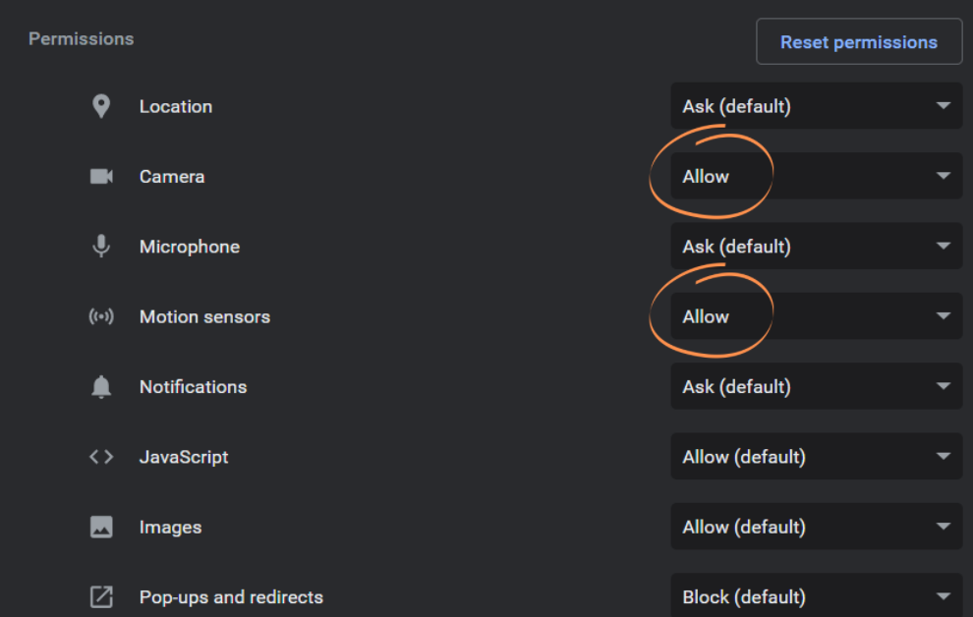The width and height of the screenshot is (973, 617).
Task: Open the Motion sensors permission dropdown
Action: [816, 316]
